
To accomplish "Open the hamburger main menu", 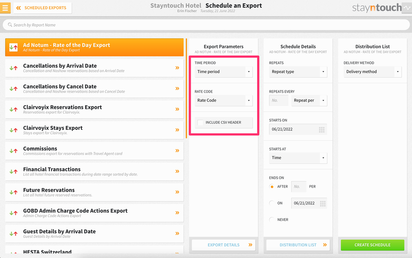I will (5, 8).
